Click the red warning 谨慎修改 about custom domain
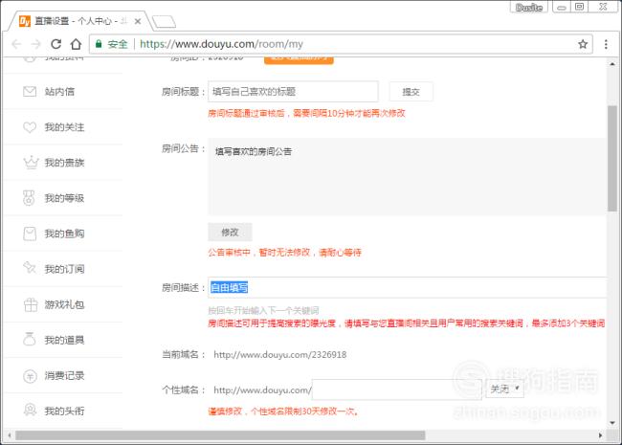 pos(283,412)
